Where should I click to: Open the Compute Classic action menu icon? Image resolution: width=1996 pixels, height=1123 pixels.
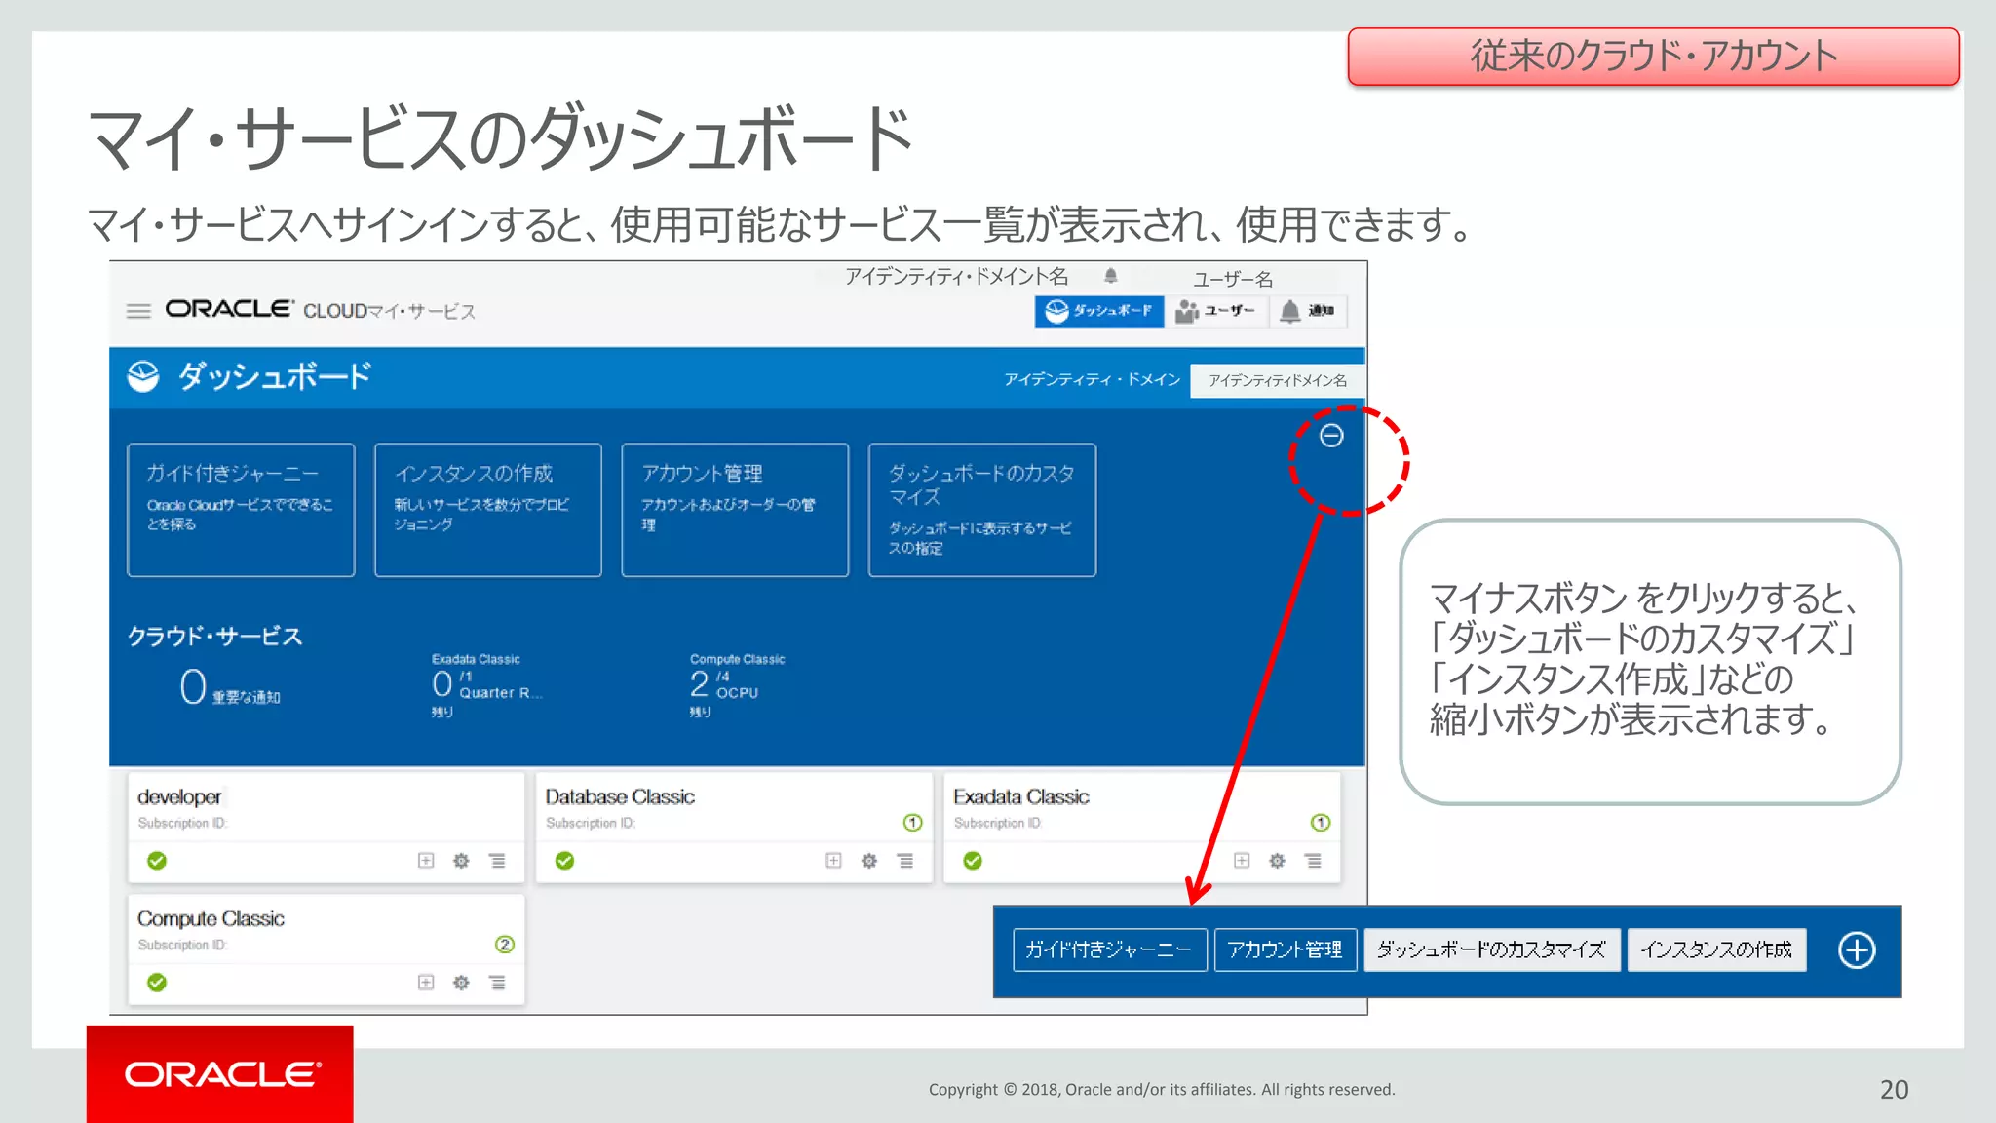tap(497, 982)
